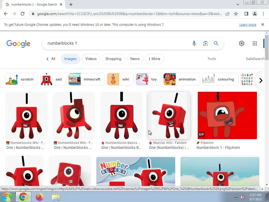Open the SafeSearch setting
This screenshot has width=269, height=202.
(x=255, y=59)
